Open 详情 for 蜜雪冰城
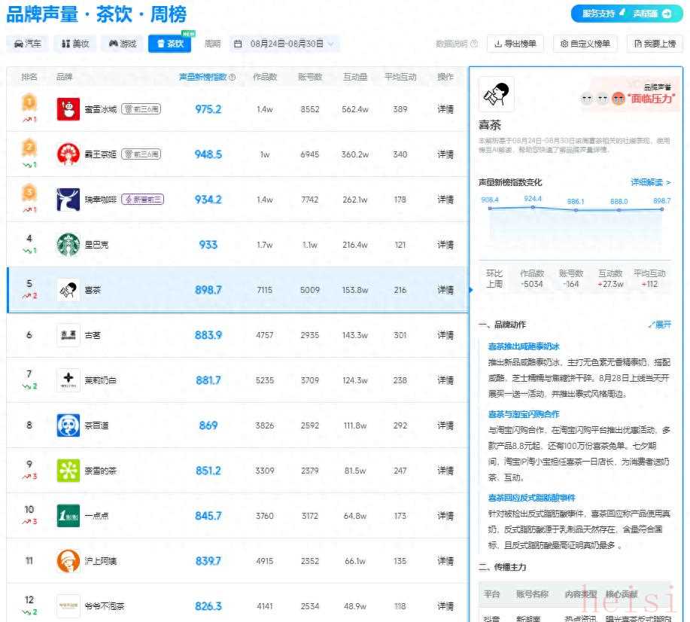690x622 pixels. 445,108
